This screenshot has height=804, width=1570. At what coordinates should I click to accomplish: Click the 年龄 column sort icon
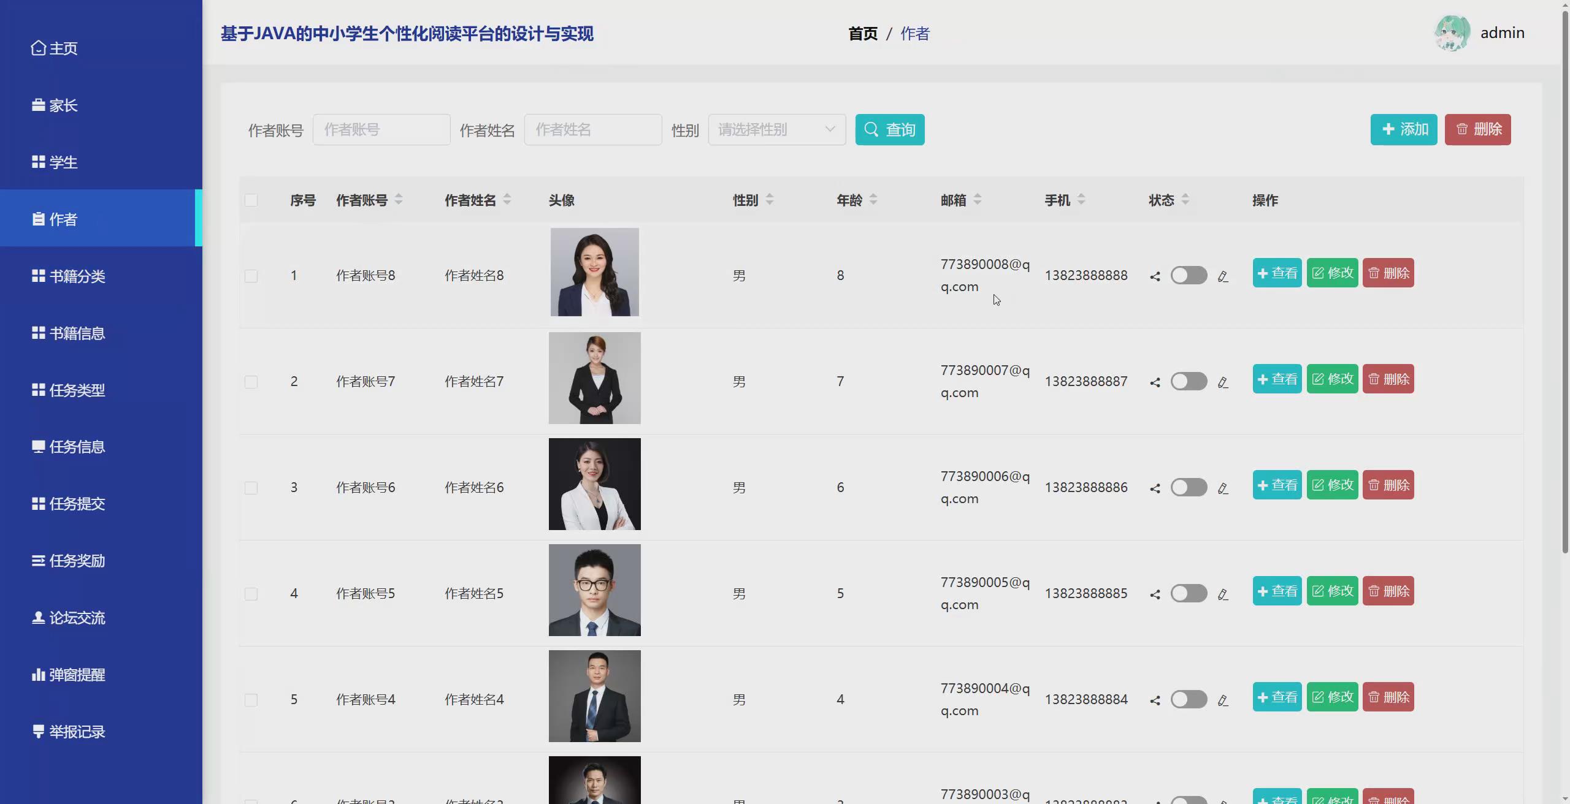coord(873,199)
